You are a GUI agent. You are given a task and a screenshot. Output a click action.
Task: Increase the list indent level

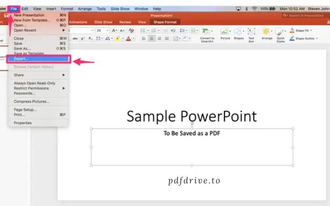(173, 30)
